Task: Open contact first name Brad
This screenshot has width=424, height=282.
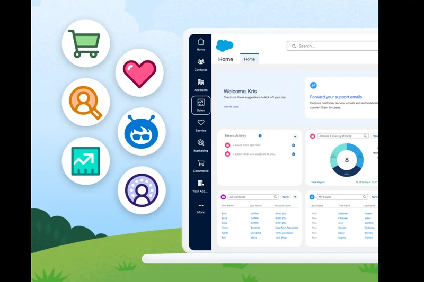Action: coord(224,219)
